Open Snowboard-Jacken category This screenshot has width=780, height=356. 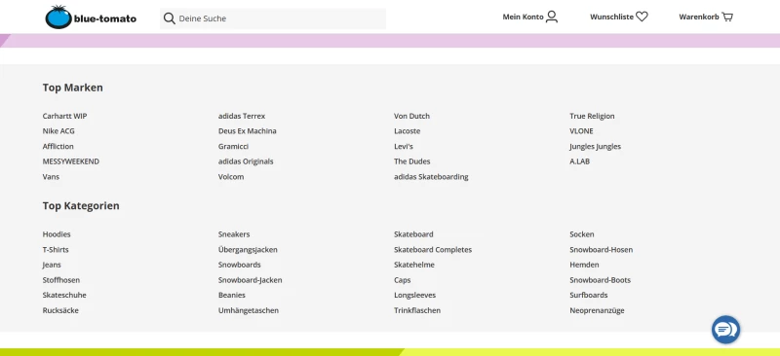click(x=251, y=280)
